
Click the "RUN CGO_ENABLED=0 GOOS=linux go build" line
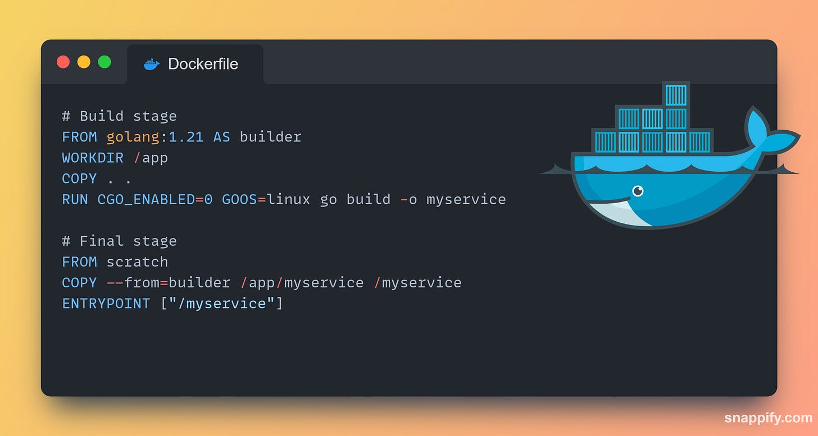284,199
